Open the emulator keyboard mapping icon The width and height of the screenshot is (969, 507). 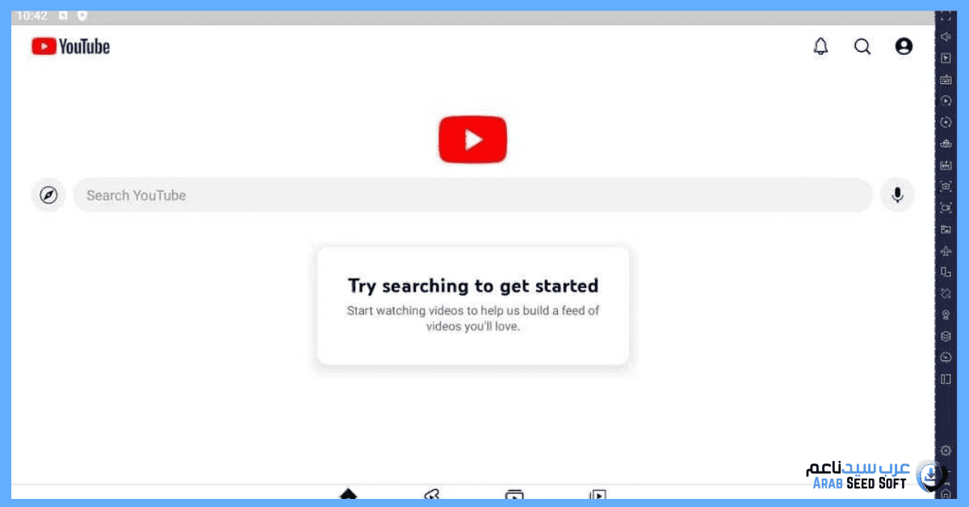[x=946, y=79]
